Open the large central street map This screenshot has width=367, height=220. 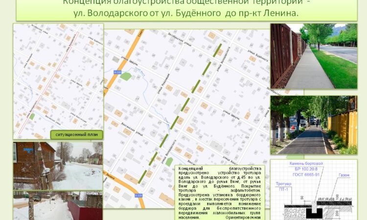pos(187,118)
